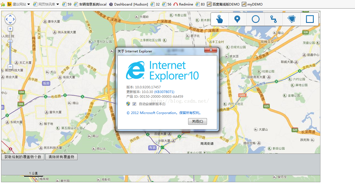Click the 丽晶中心 map label
Viewport: 355px width, 196px height.
[x=313, y=55]
